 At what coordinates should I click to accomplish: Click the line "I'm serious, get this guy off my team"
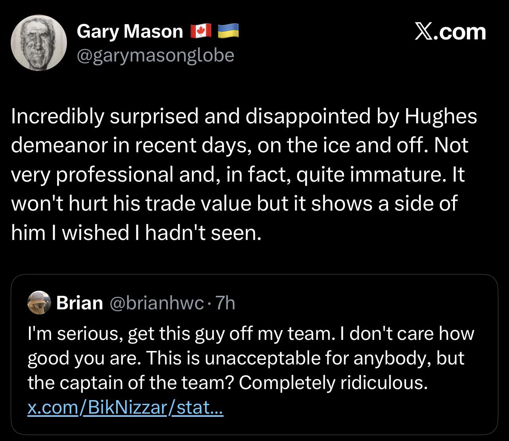pyautogui.click(x=179, y=334)
